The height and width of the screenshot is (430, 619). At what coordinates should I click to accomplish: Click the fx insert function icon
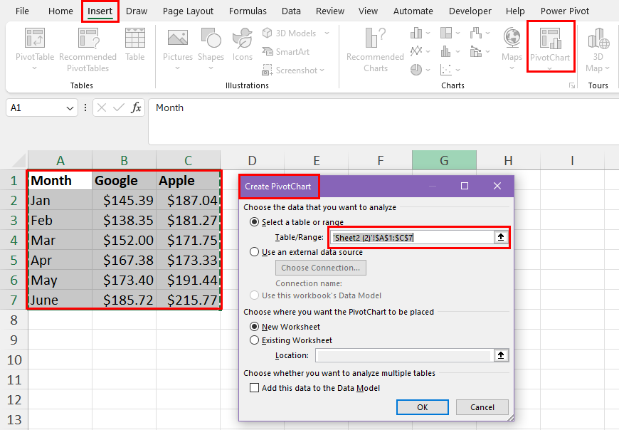point(136,107)
